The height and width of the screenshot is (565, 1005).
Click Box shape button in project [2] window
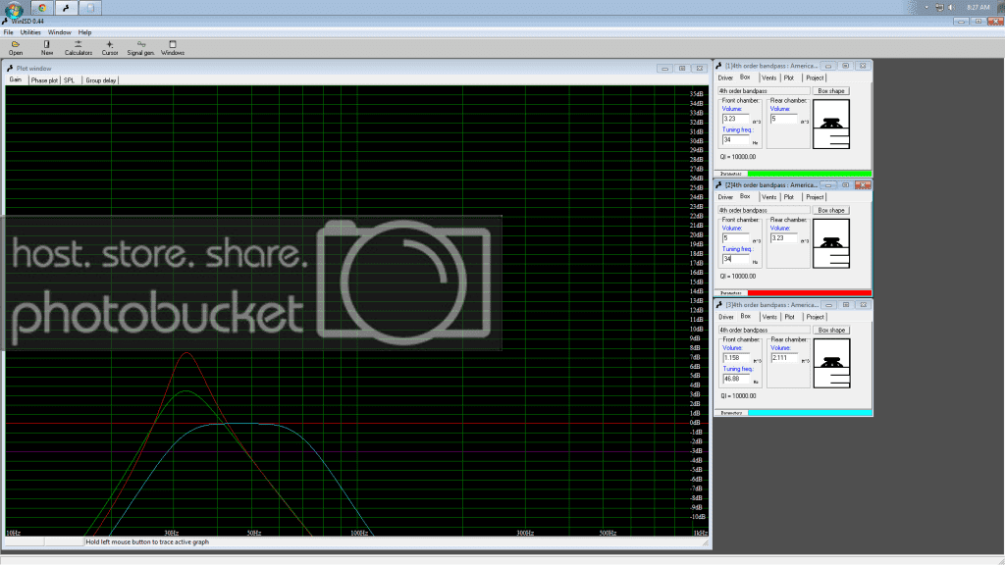(831, 210)
